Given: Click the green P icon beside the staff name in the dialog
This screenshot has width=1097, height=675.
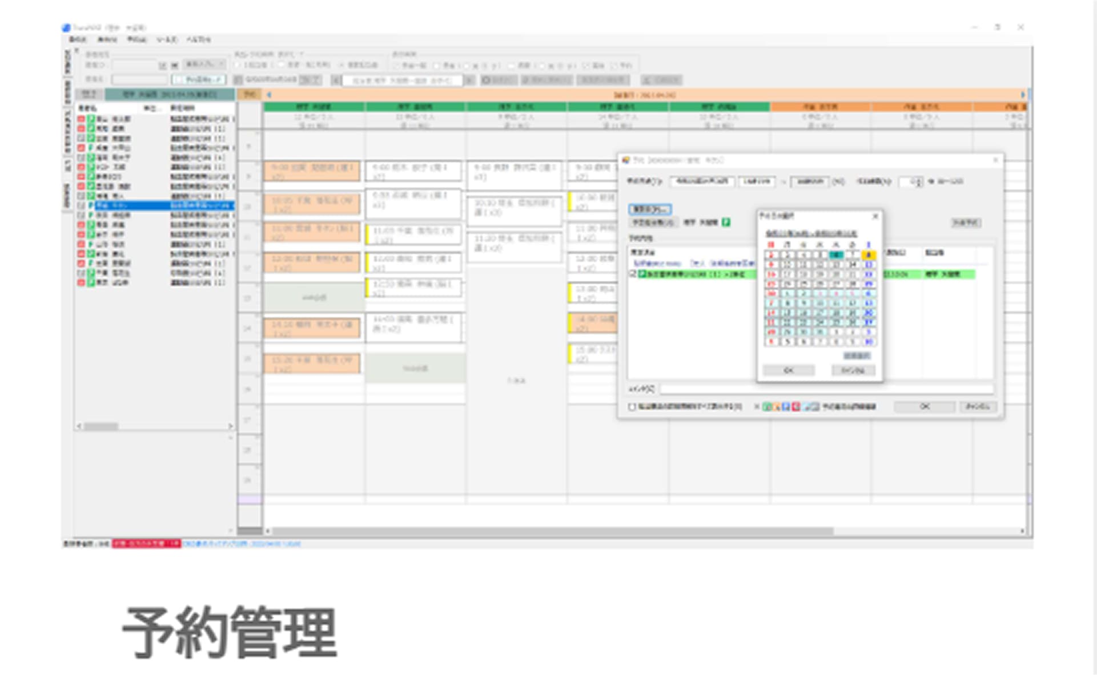Looking at the screenshot, I should pos(726,223).
